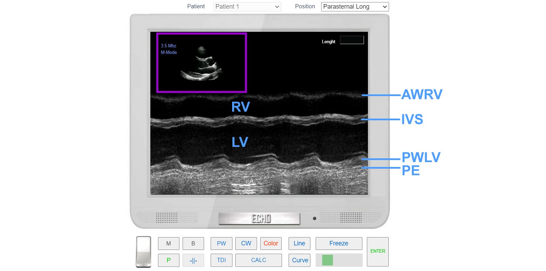Click the LV label on the image

[x=240, y=142]
